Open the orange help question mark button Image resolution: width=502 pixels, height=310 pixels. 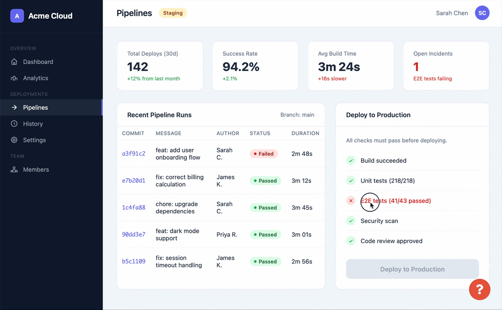pyautogui.click(x=480, y=289)
